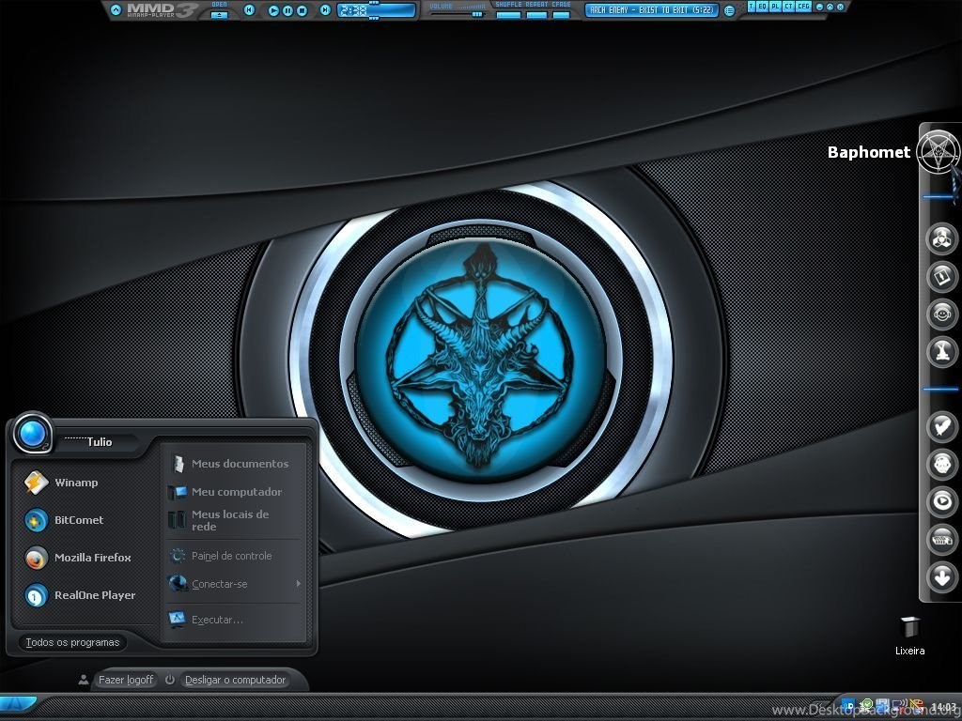Open Winamp CFG configuration button
The width and height of the screenshot is (962, 721).
[804, 7]
